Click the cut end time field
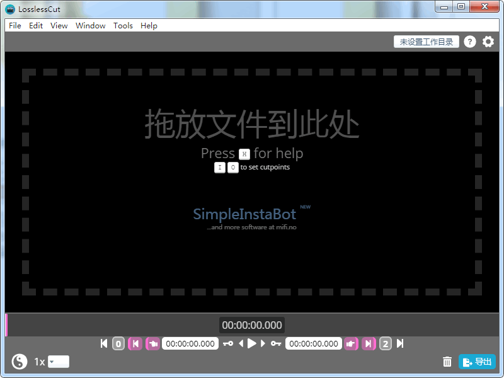 point(314,343)
